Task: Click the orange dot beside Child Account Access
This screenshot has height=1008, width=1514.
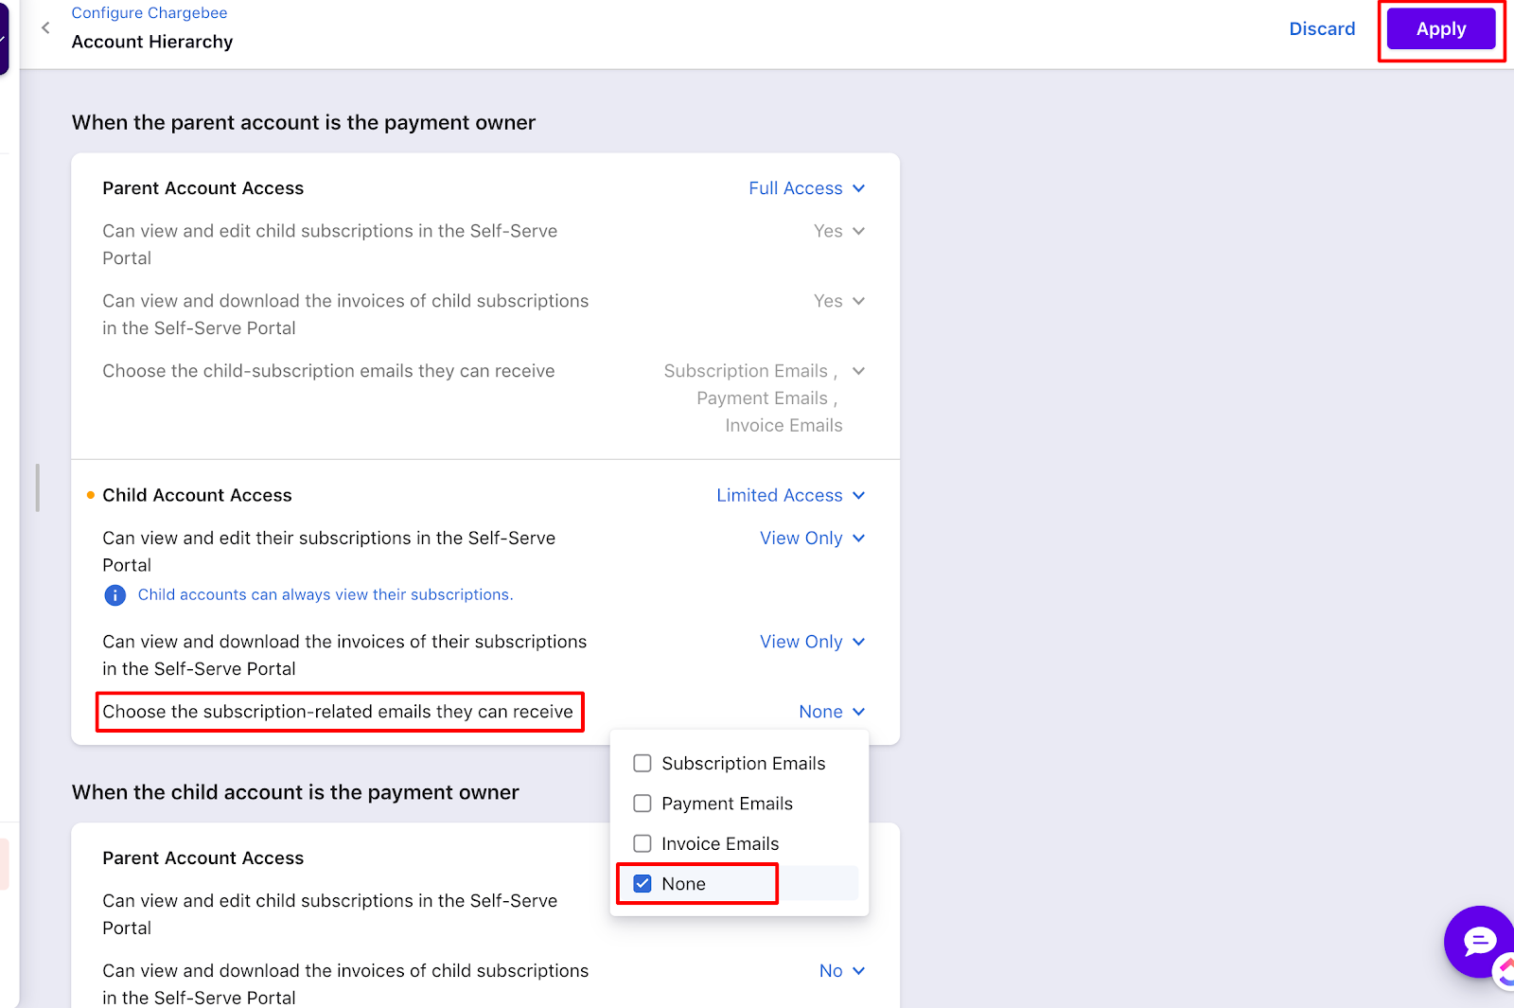Action: [91, 495]
